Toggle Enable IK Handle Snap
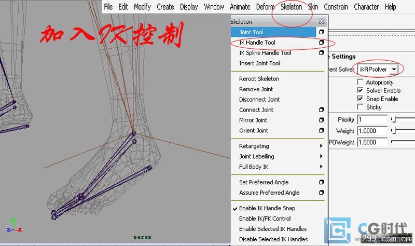The width and height of the screenshot is (415, 246). [x=267, y=208]
